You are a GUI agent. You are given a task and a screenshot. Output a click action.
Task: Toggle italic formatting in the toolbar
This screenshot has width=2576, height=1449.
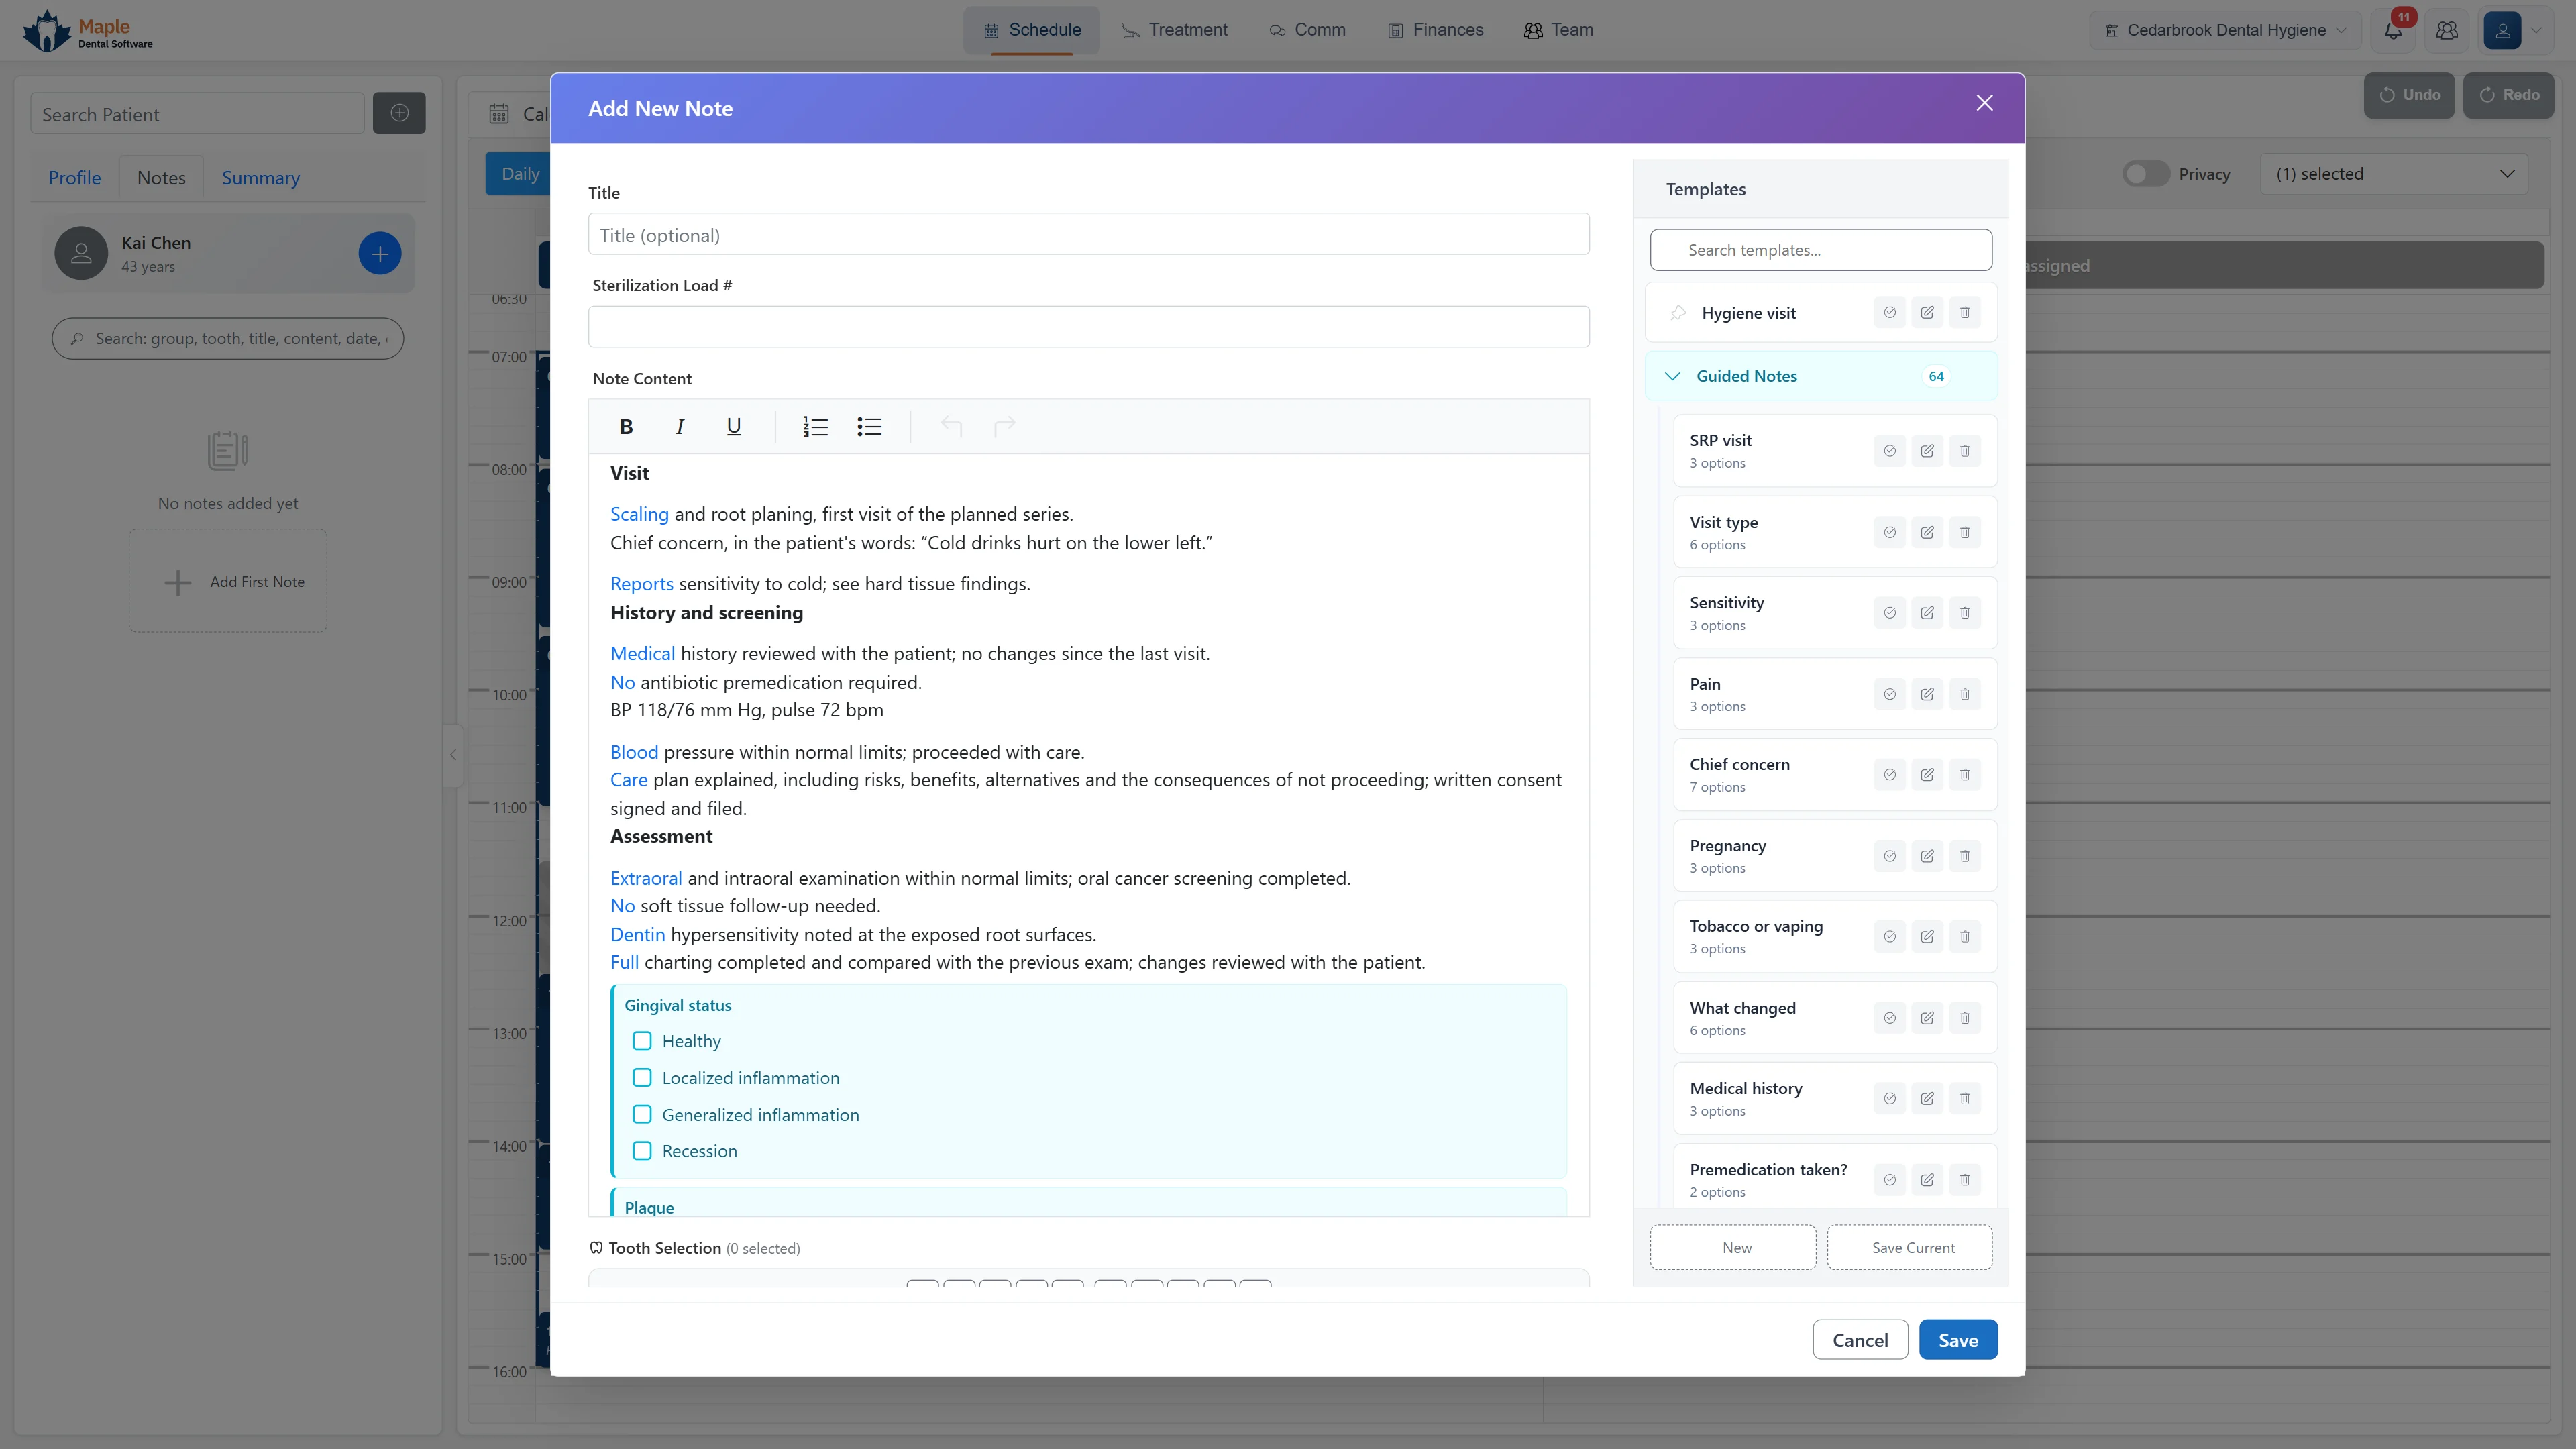pos(680,427)
